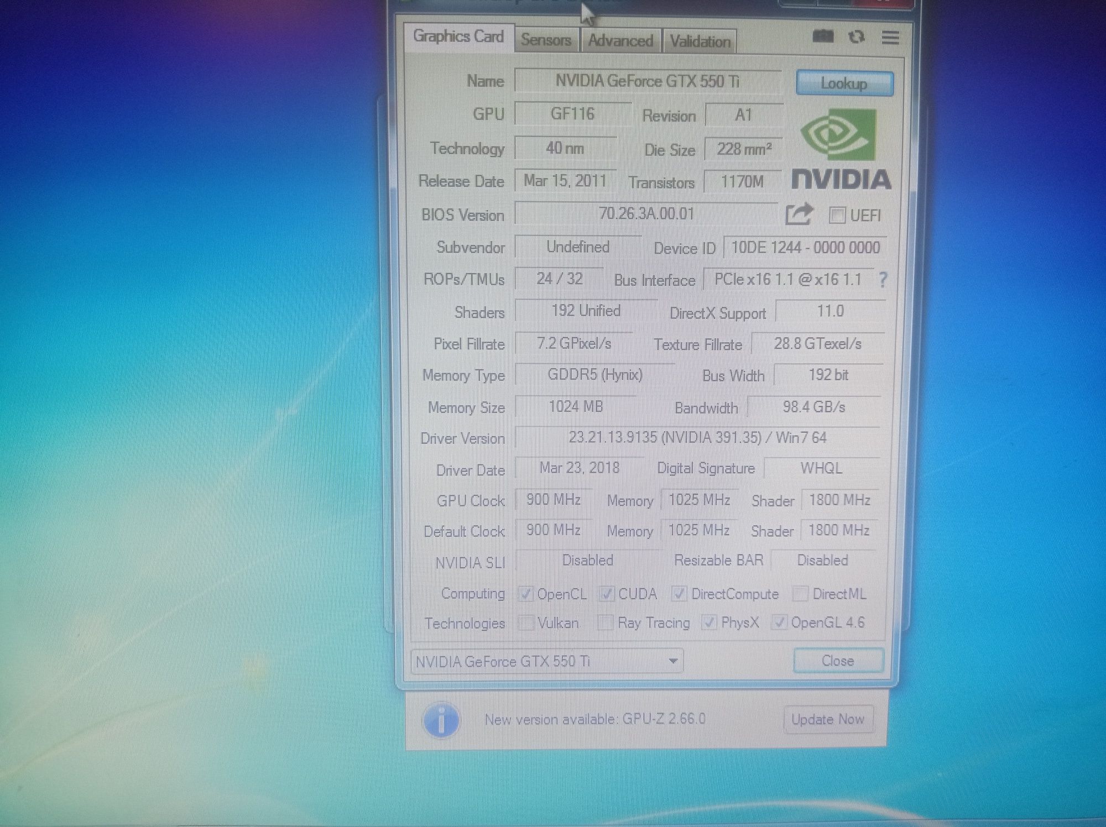Open the Advanced tab
Viewport: 1106px width, 827px height.
(620, 41)
